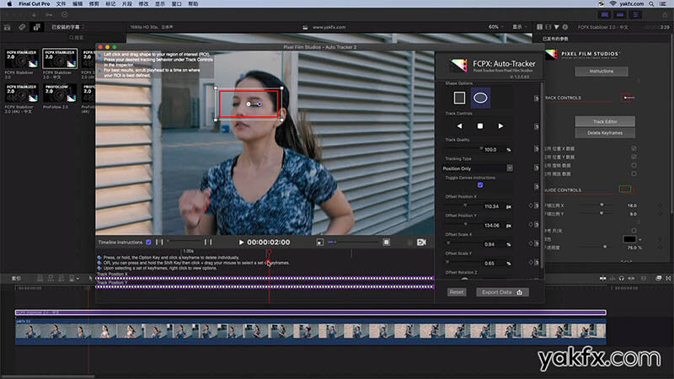Click the zoom-out square icon

point(320,243)
